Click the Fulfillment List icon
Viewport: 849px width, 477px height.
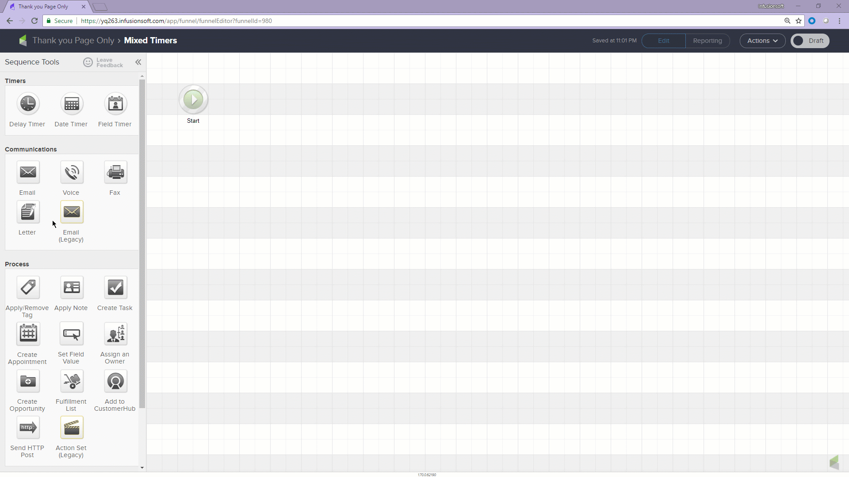coord(72,381)
